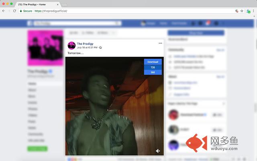Open a new tab button

pos(65,5)
